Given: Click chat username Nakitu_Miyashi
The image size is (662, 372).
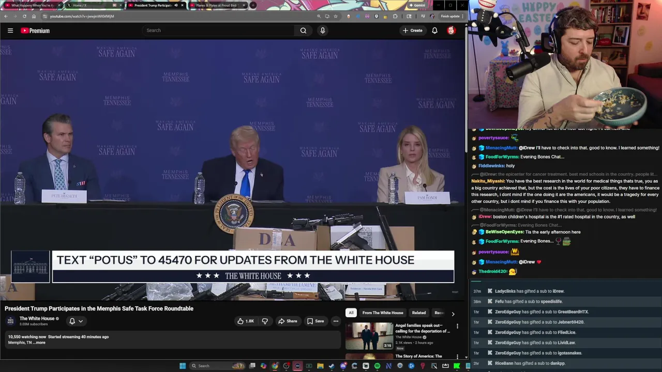Looking at the screenshot, I should [488, 181].
